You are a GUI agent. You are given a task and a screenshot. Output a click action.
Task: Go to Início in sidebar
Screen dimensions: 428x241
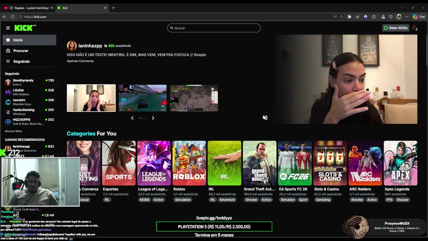pyautogui.click(x=29, y=40)
